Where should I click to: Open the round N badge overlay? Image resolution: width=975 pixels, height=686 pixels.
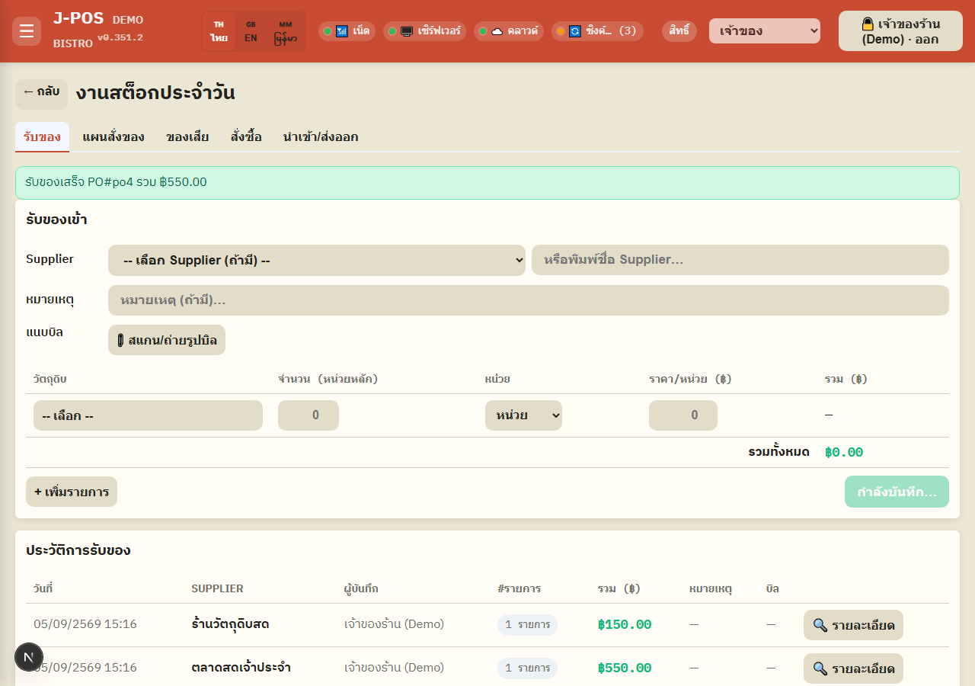coord(29,657)
